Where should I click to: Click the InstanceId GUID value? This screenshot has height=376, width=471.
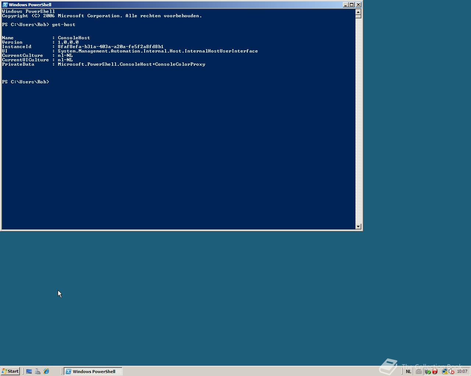click(111, 47)
